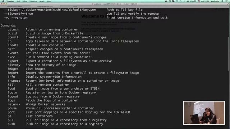Click the 'push' command row
Viewport: 230px width, 129px height.
click(x=55, y=124)
